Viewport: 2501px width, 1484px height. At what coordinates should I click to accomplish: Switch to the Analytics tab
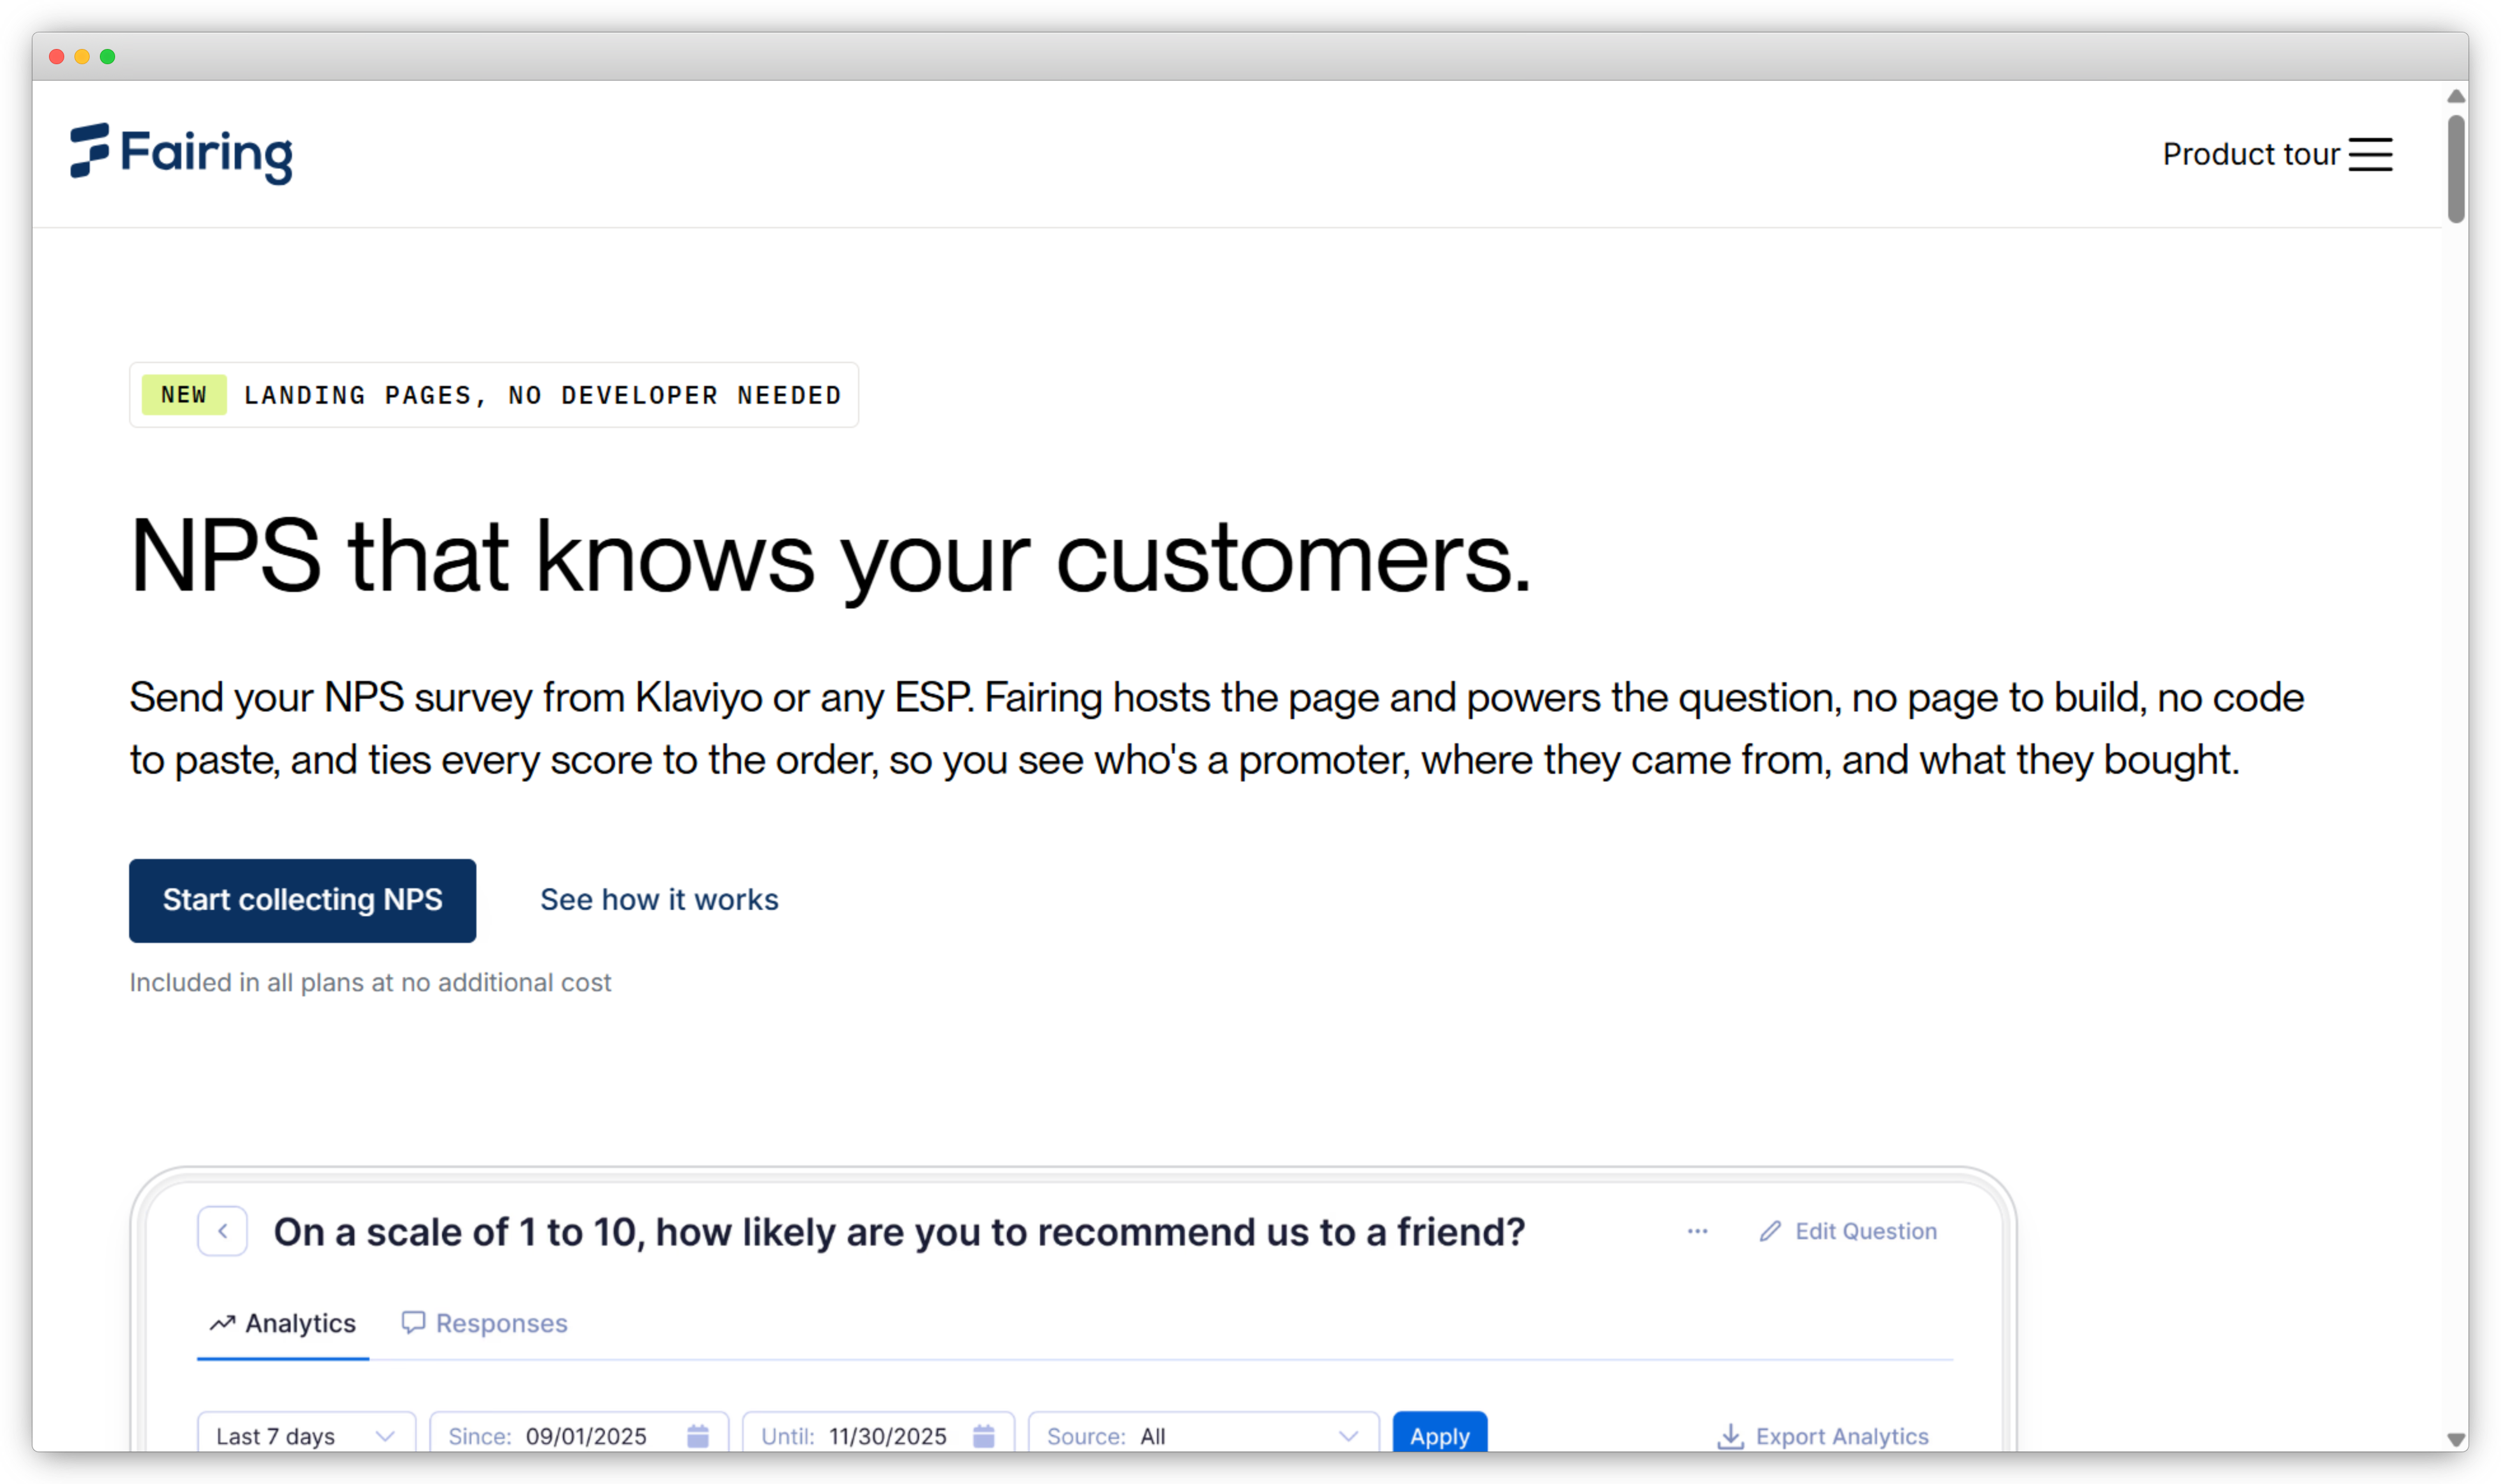click(283, 1323)
